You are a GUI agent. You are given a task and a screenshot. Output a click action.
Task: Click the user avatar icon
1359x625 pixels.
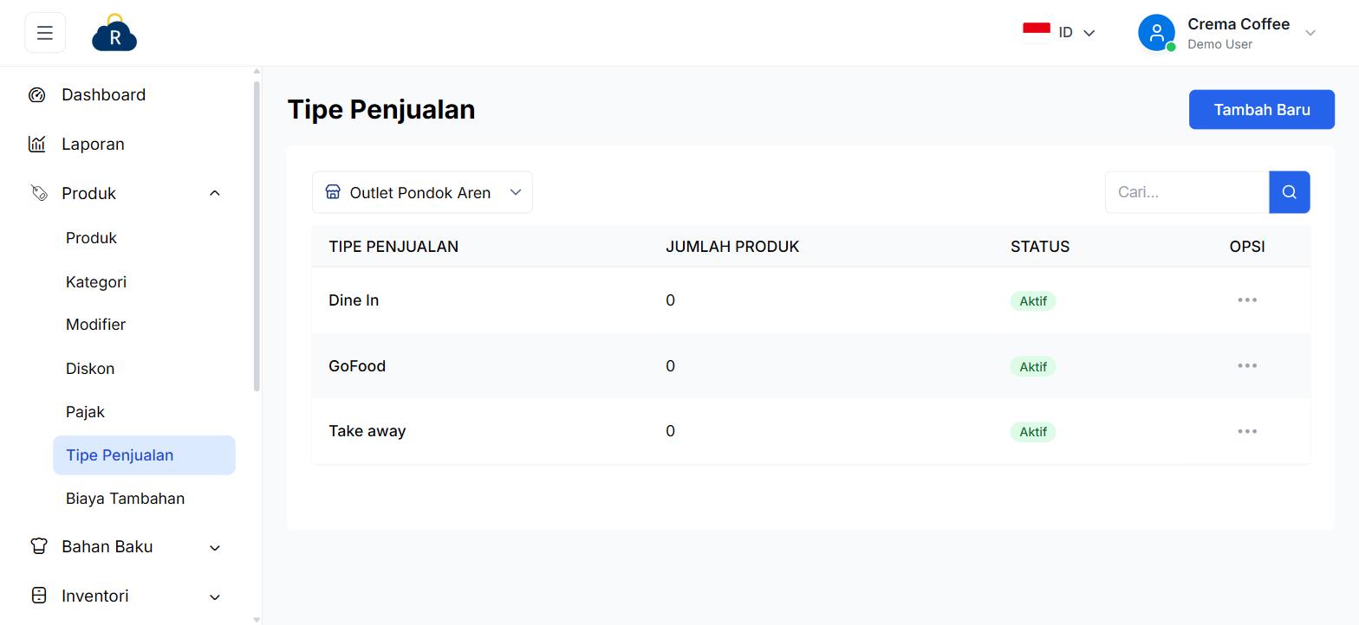pyautogui.click(x=1156, y=33)
